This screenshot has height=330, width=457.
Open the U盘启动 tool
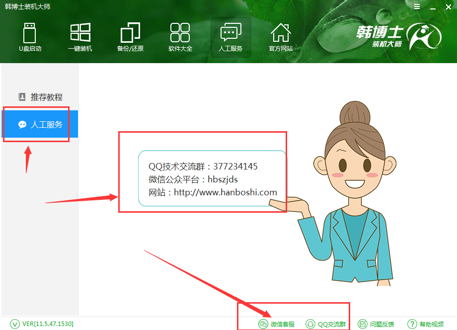tap(30, 37)
